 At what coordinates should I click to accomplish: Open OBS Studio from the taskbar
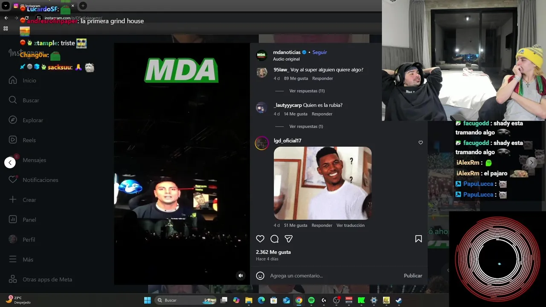click(336, 300)
